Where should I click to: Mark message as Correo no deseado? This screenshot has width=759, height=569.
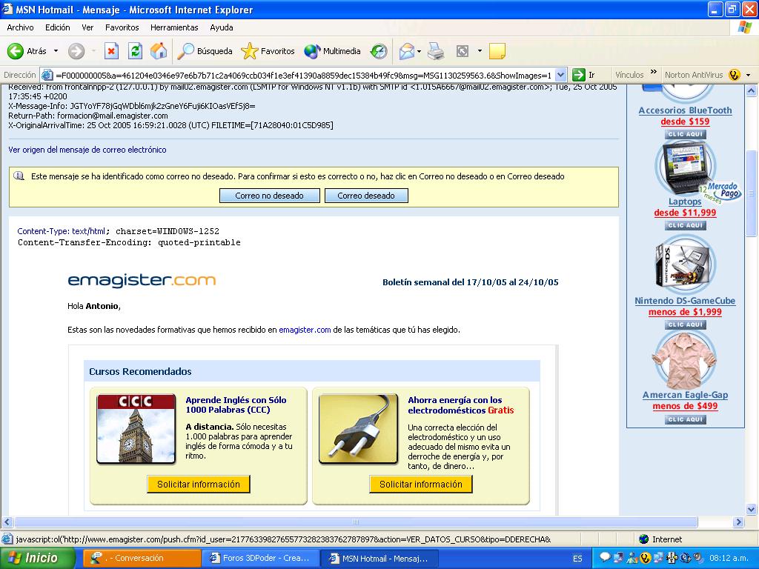click(270, 196)
